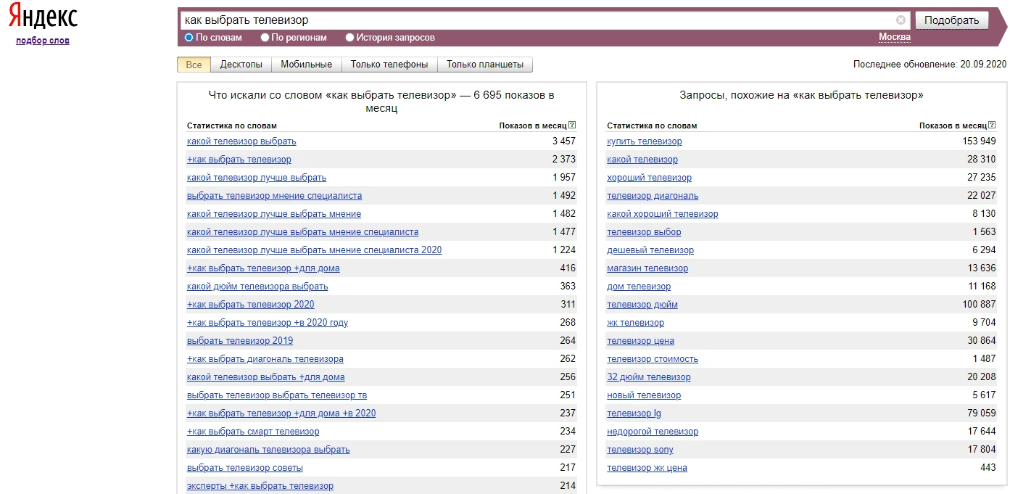Select the 'История запросов' radio button
Image resolution: width=1010 pixels, height=494 pixels.
[x=350, y=38]
